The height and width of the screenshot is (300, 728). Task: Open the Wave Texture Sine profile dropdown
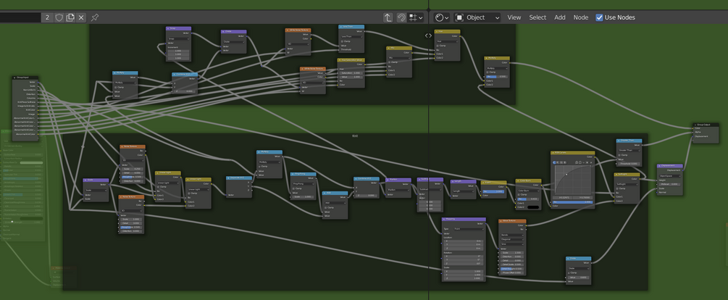(512, 243)
